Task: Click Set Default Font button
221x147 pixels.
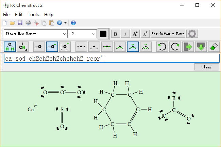Action: coord(168,34)
